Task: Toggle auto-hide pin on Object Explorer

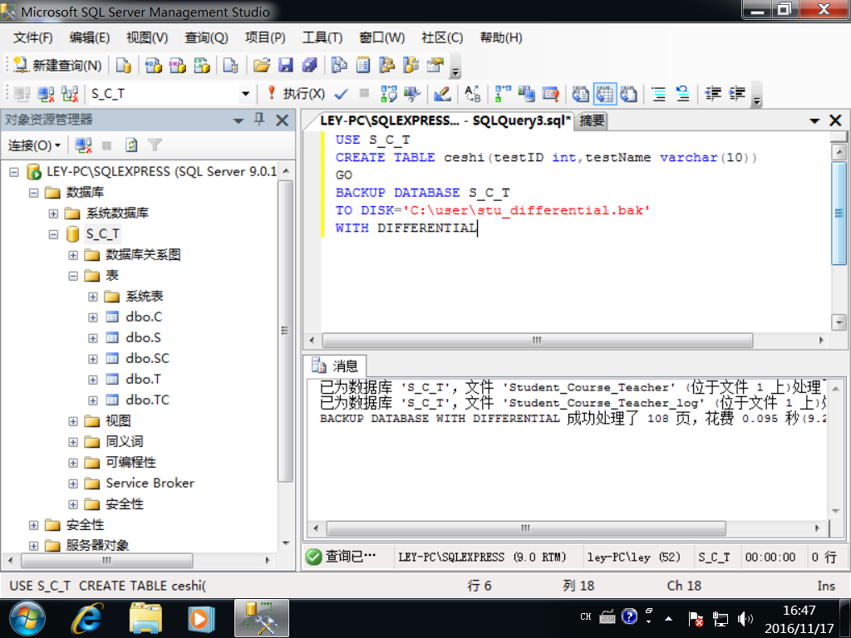Action: (x=259, y=120)
